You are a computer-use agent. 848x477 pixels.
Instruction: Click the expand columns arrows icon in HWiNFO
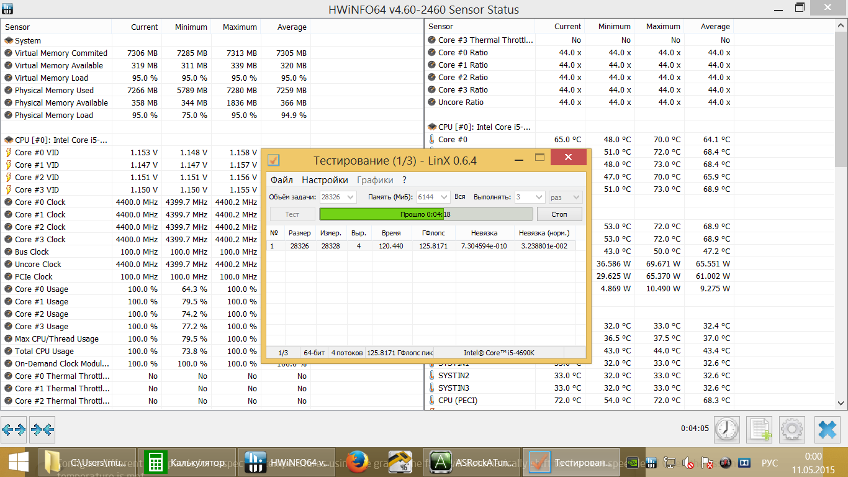point(14,429)
